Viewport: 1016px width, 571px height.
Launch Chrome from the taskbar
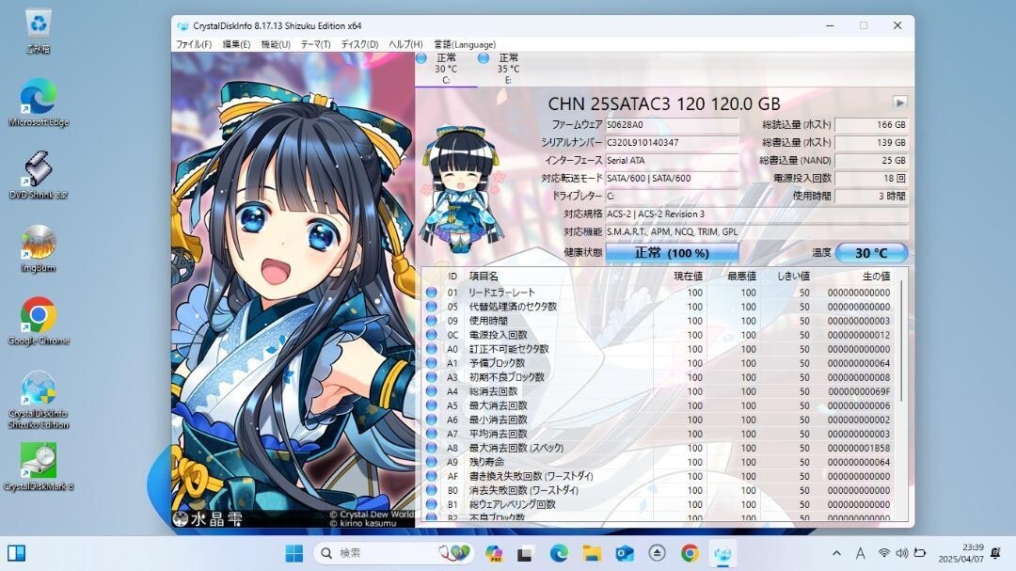691,553
